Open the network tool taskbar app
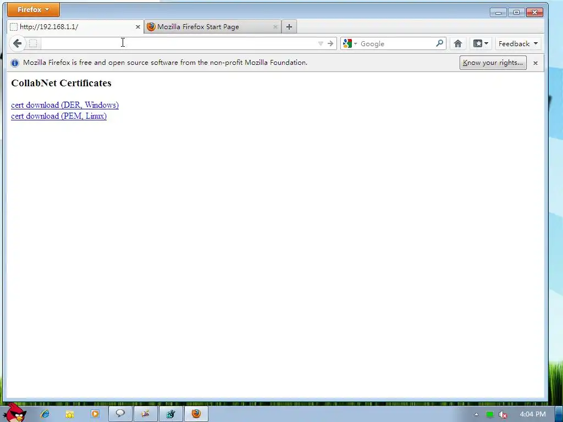563x422 pixels. pos(170,414)
